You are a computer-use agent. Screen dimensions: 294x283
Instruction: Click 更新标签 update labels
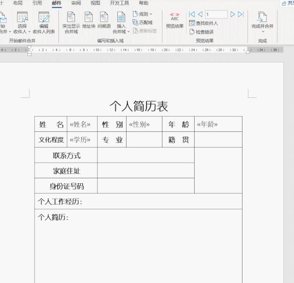coord(144,31)
